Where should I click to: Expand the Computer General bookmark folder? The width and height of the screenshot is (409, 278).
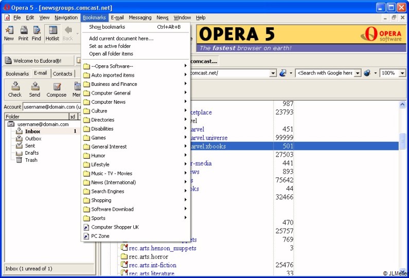(136, 93)
